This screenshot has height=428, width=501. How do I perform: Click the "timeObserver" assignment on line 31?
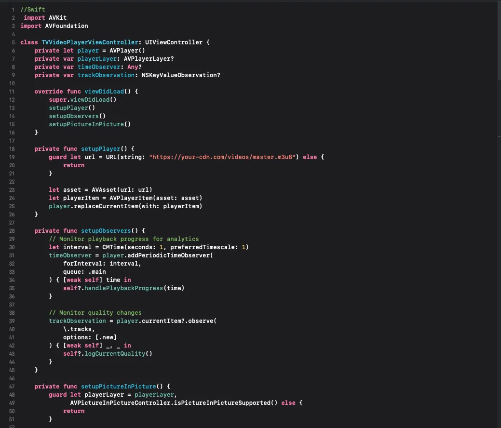[x=70, y=255]
